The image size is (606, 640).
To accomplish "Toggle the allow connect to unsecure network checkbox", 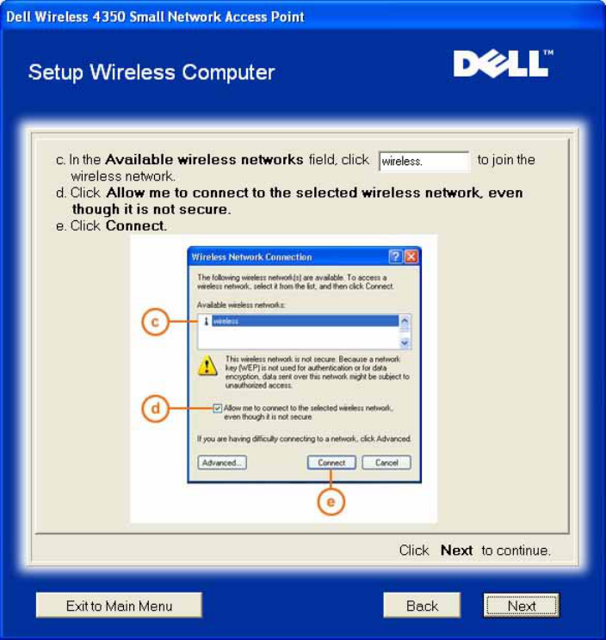I will 217,408.
